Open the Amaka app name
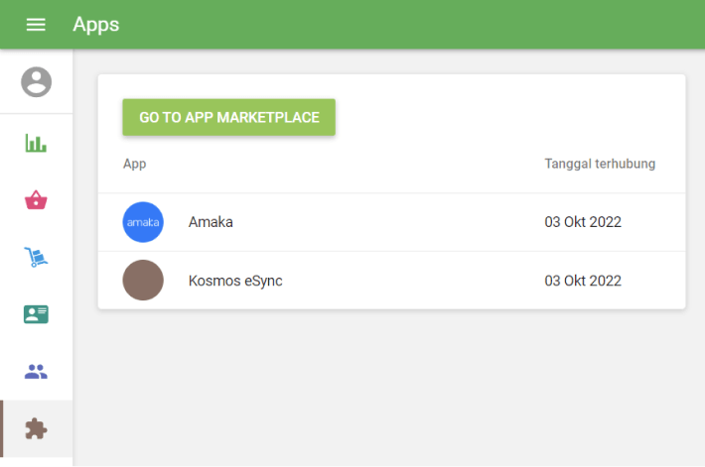The image size is (705, 467). click(211, 222)
